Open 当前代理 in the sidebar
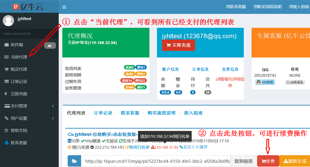Image resolution: width=310 pixels, height=167 pixels. (x=19, y=57)
